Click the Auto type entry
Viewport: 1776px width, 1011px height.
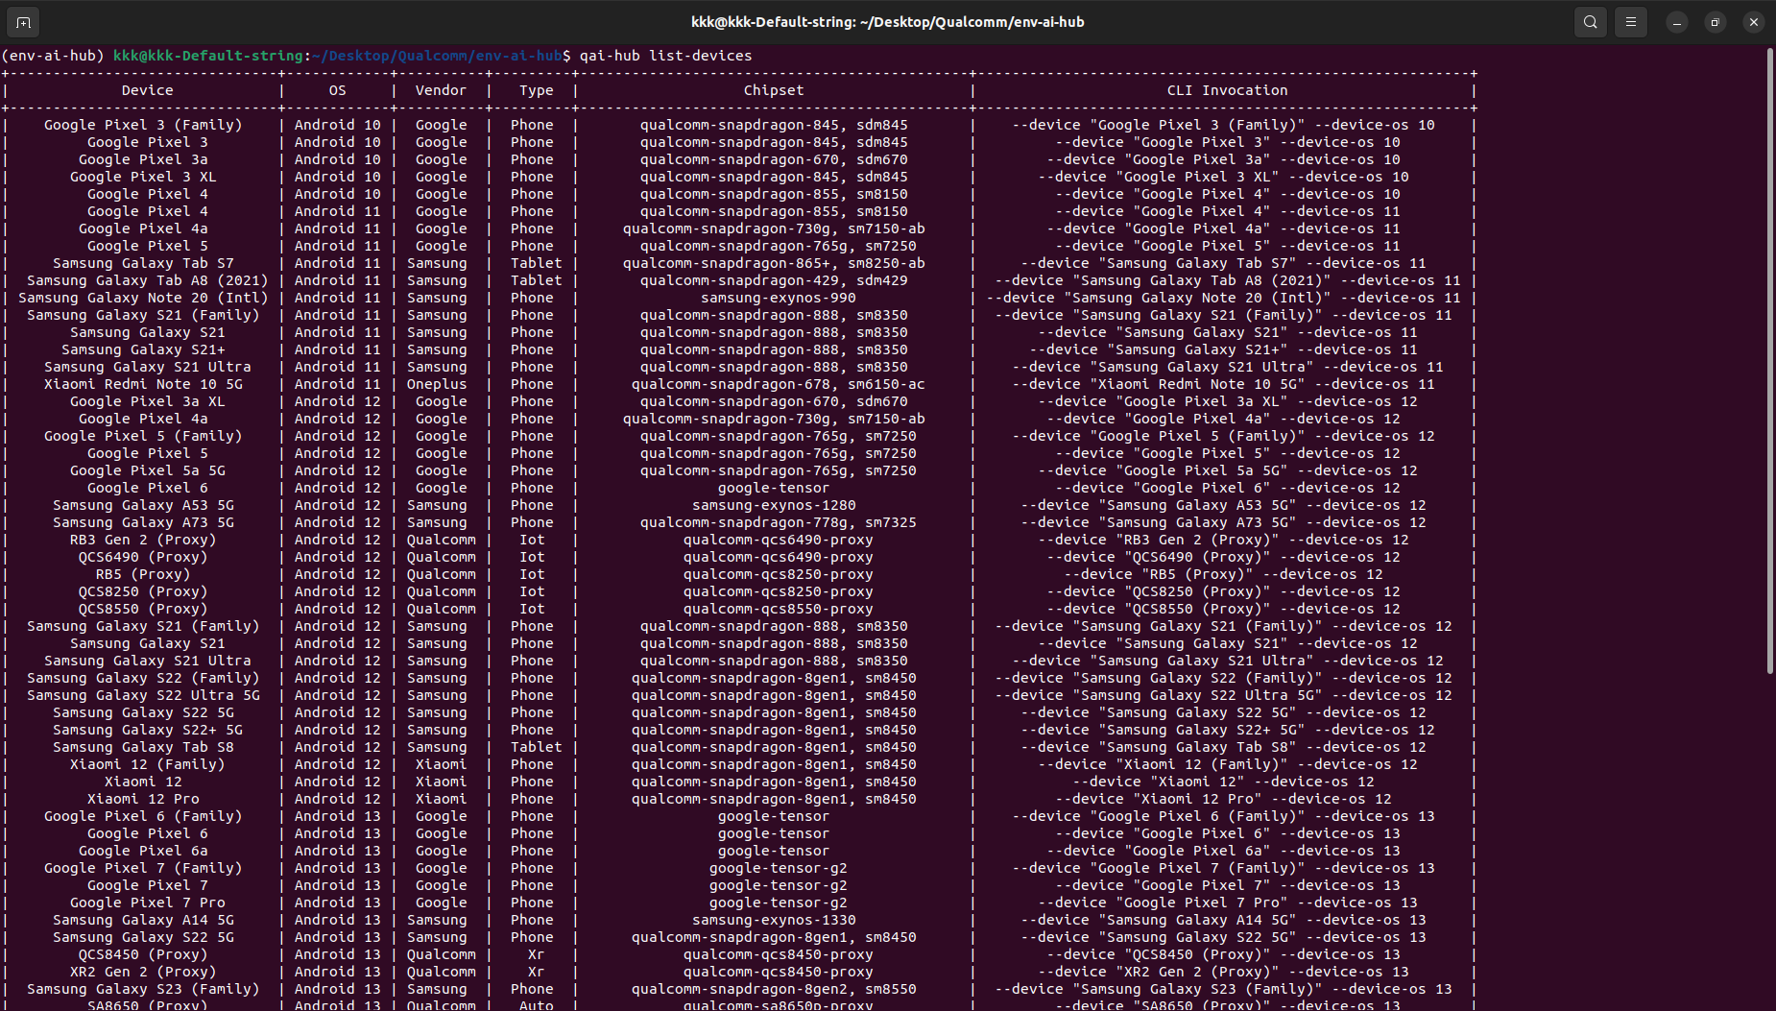(536, 1005)
